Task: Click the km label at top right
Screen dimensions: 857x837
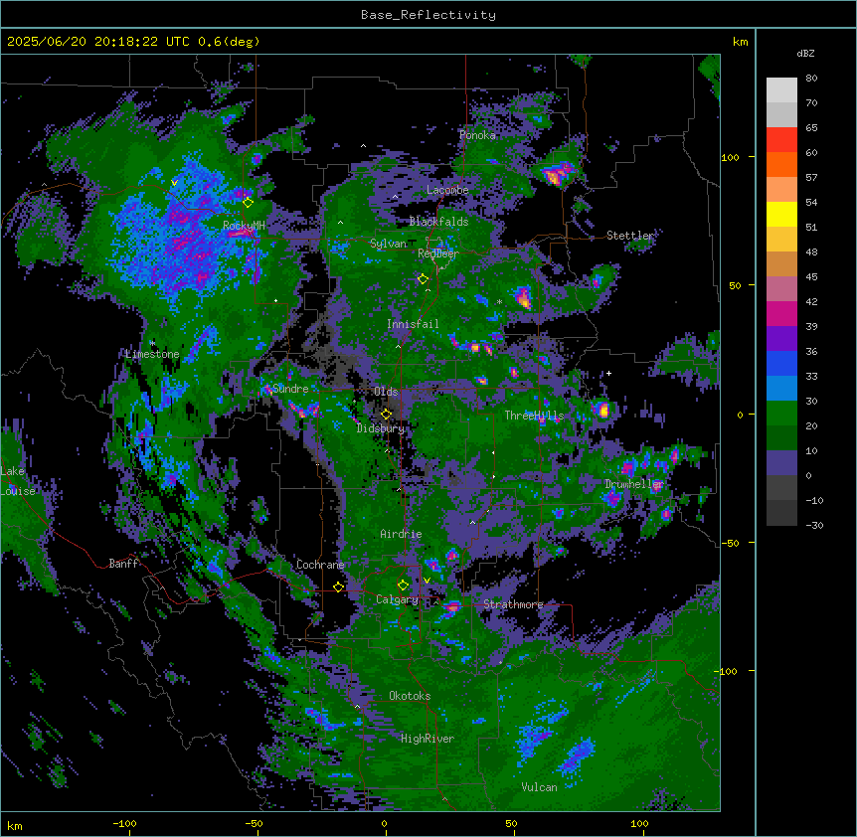Action: (740, 42)
